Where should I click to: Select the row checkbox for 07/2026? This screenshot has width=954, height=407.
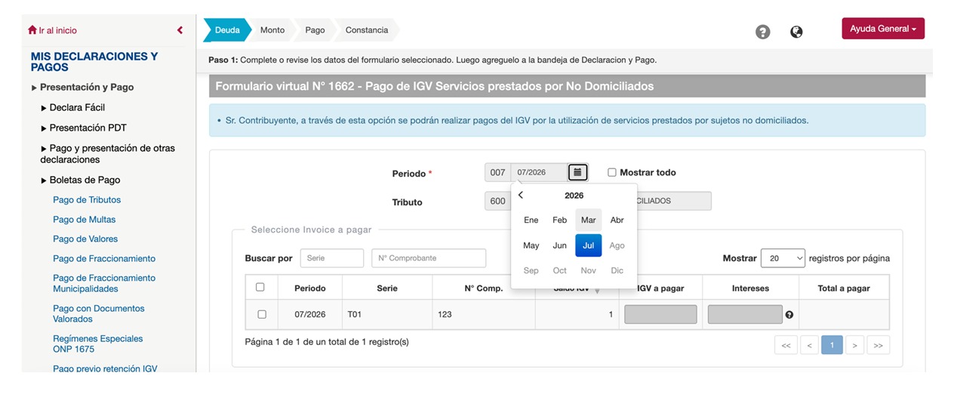point(262,314)
